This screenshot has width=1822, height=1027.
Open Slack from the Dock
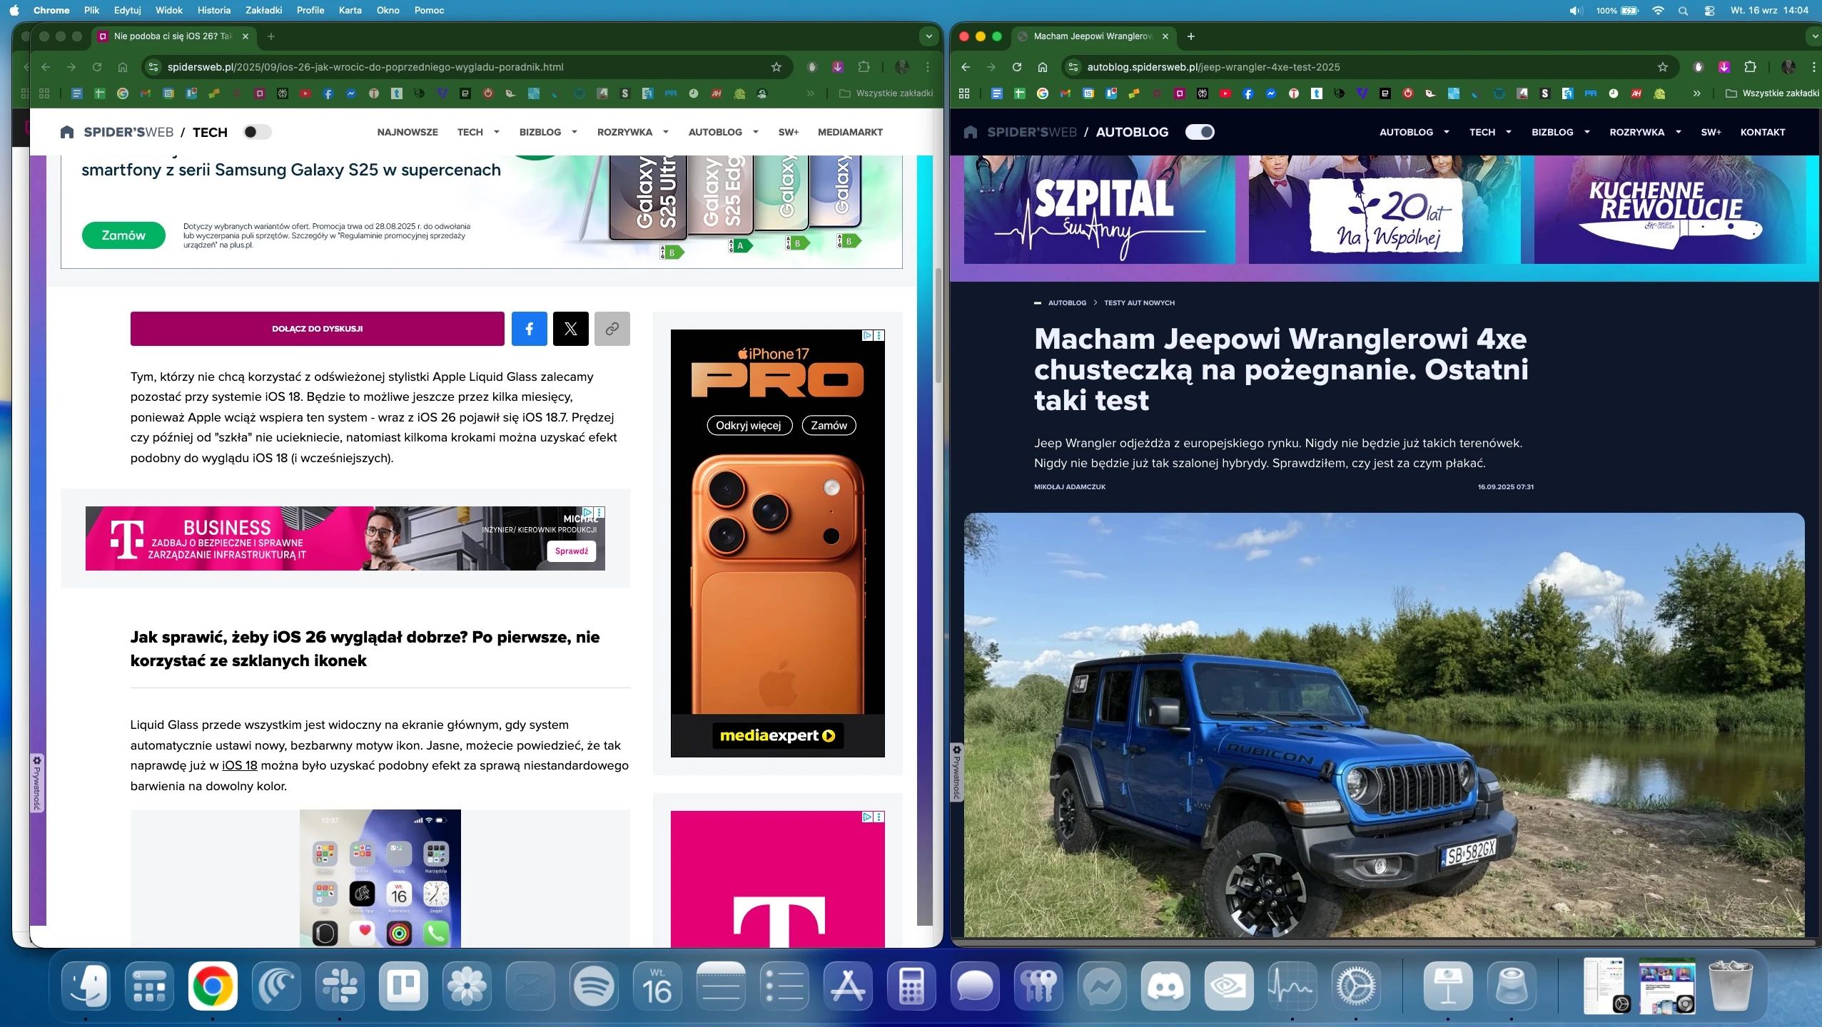click(x=340, y=986)
